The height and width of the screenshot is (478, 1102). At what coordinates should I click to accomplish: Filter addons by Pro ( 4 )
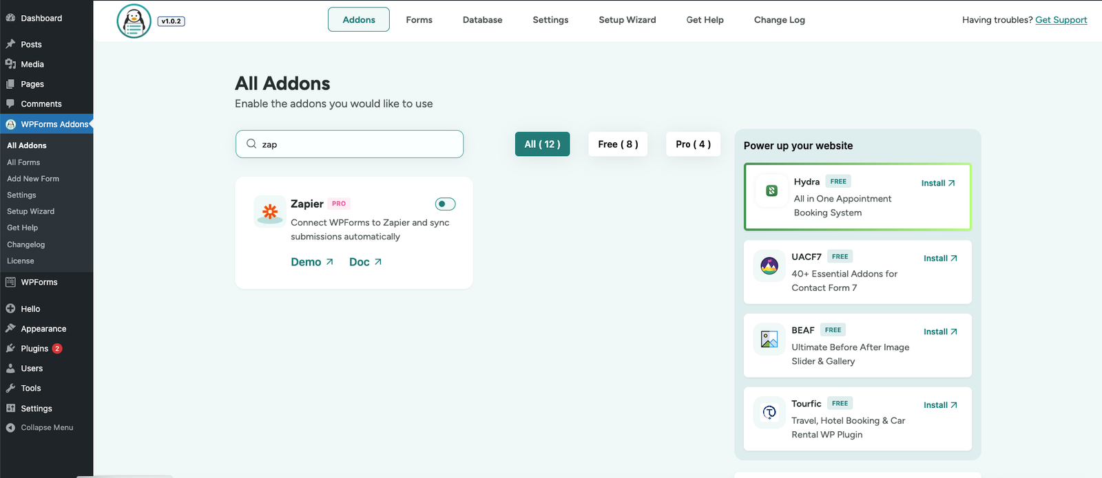click(x=693, y=144)
